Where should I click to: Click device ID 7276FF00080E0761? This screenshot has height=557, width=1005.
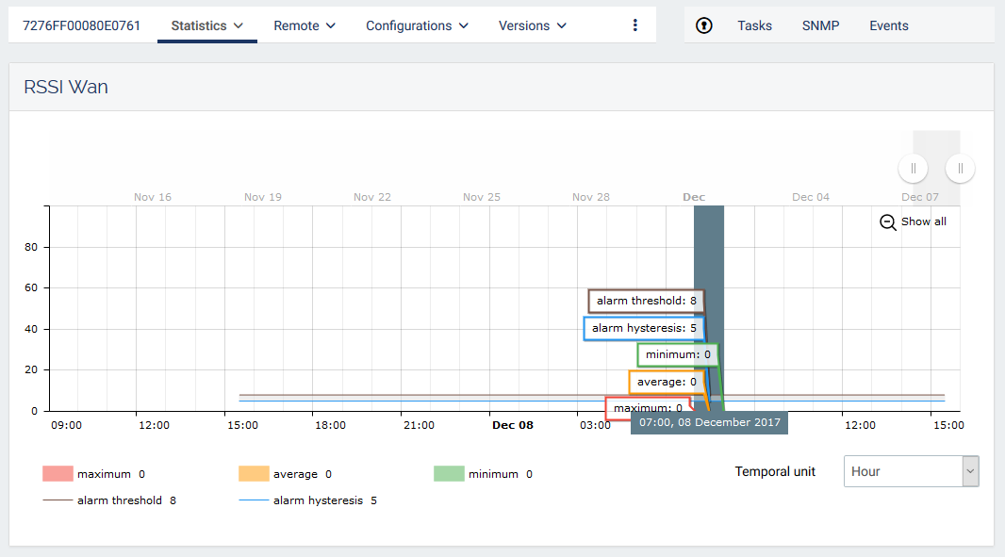81,25
